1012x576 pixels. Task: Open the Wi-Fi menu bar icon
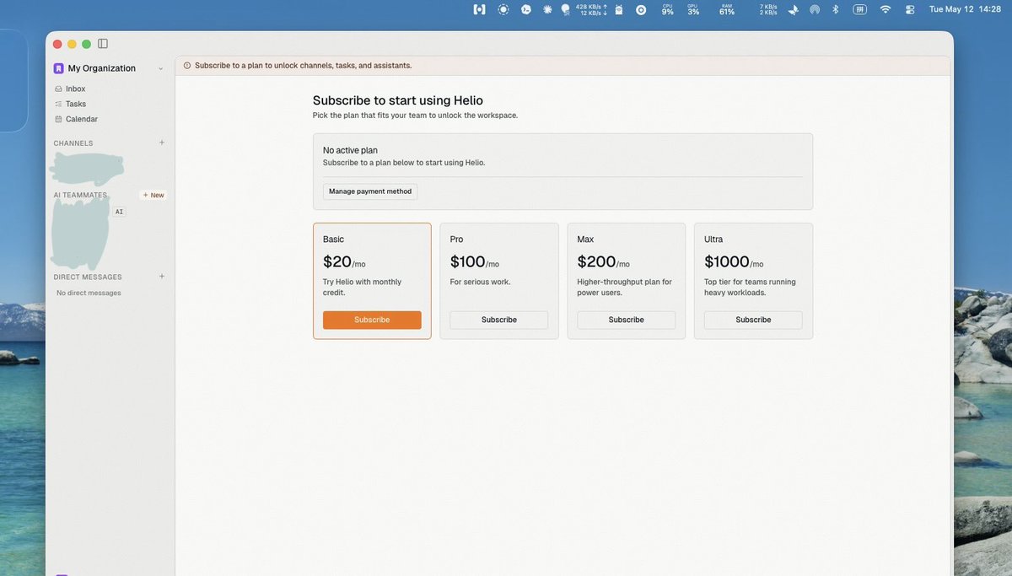tap(885, 9)
